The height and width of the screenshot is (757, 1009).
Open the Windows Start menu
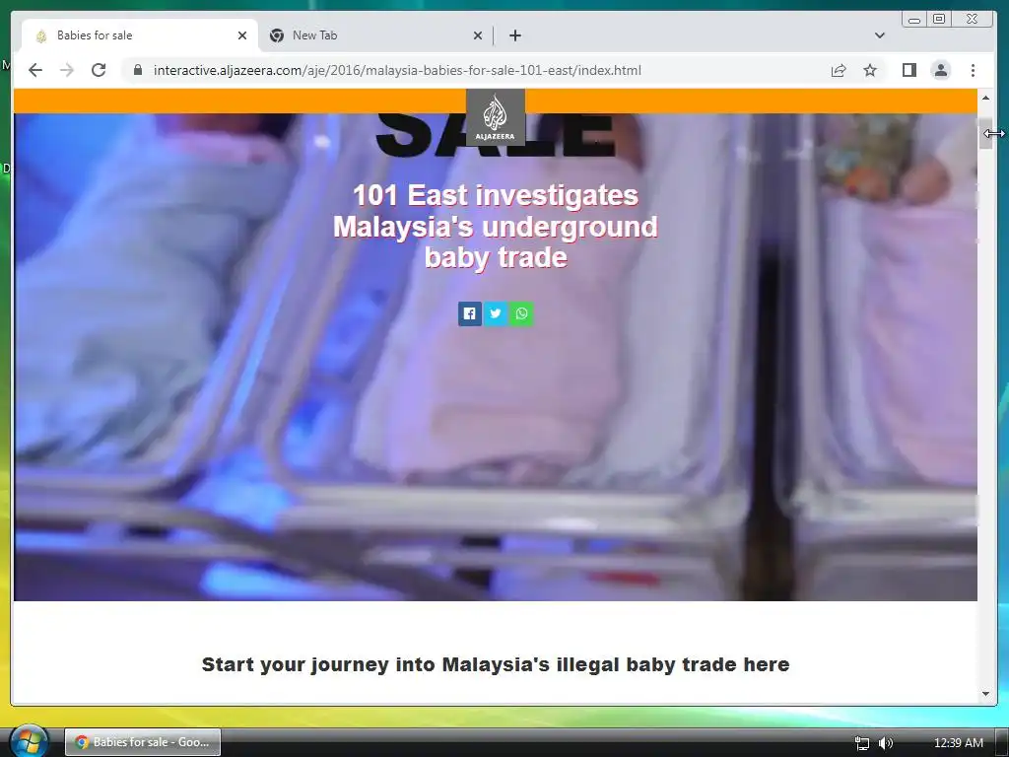point(29,740)
